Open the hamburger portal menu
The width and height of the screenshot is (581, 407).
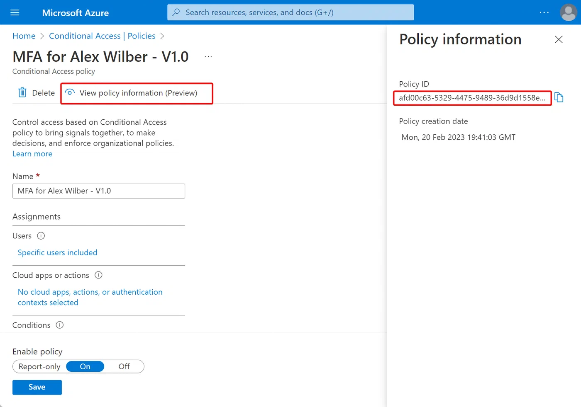click(x=15, y=12)
